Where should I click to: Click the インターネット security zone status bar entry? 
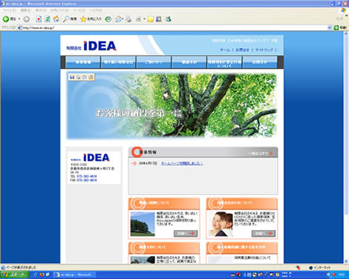(x=320, y=267)
